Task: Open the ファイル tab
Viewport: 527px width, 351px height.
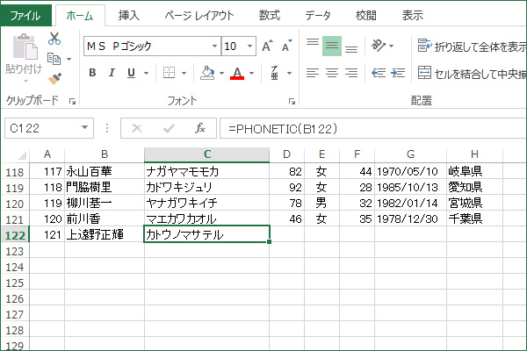Action: 25,15
